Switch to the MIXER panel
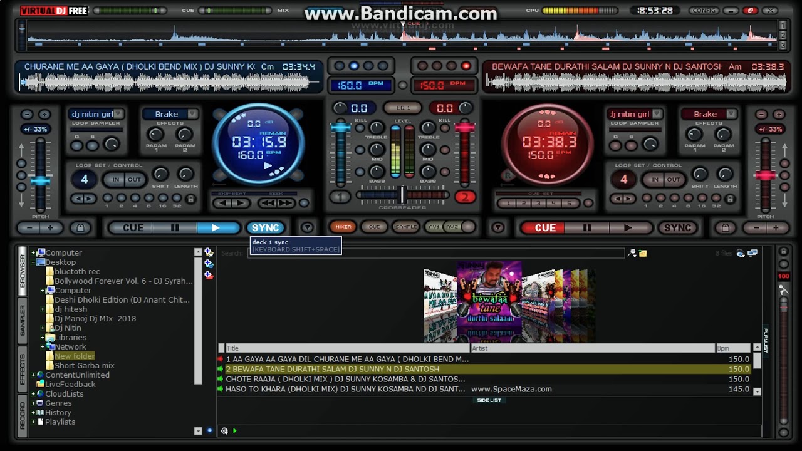Viewport: 802px width, 451px height. pyautogui.click(x=343, y=227)
